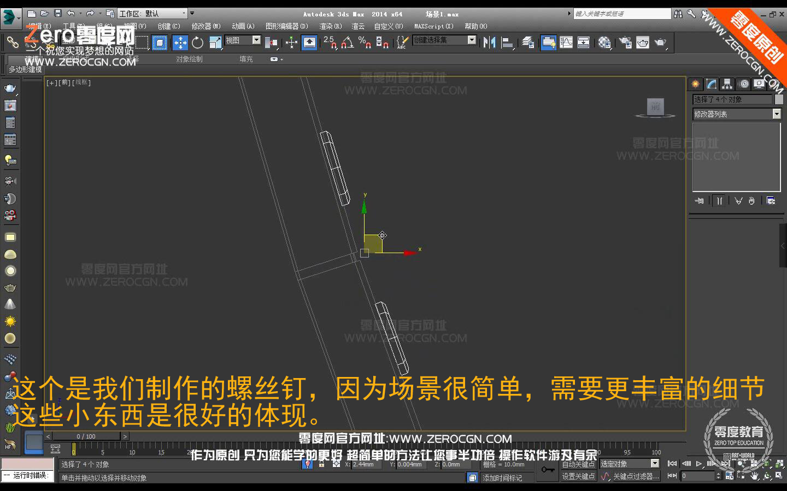Open the Hierarchy command panel tab
Image resolution: width=787 pixels, height=491 pixels.
(x=727, y=83)
